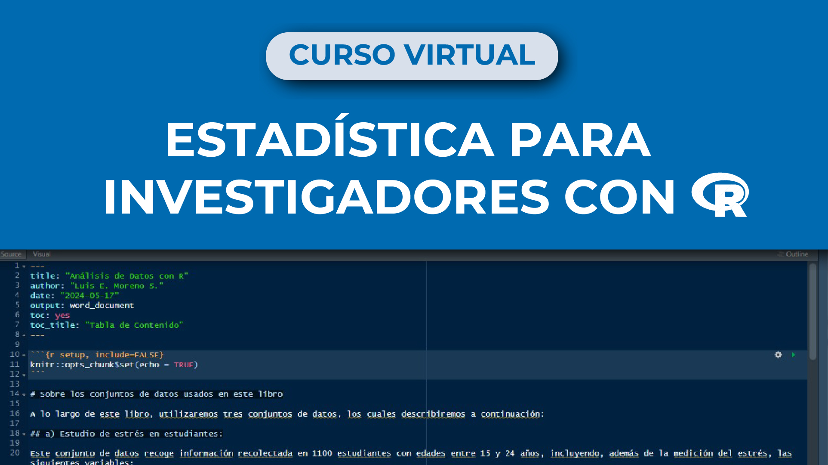
Task: Click the editor vertical scrollbar thumb
Action: coord(813,311)
